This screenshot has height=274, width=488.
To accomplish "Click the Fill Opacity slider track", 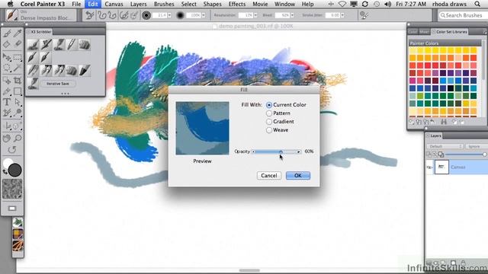I will coord(276,151).
